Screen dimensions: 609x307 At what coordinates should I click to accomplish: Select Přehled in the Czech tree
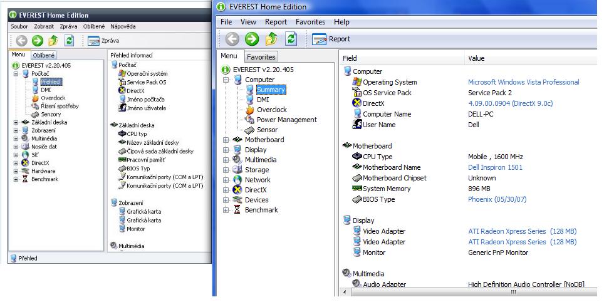click(51, 81)
